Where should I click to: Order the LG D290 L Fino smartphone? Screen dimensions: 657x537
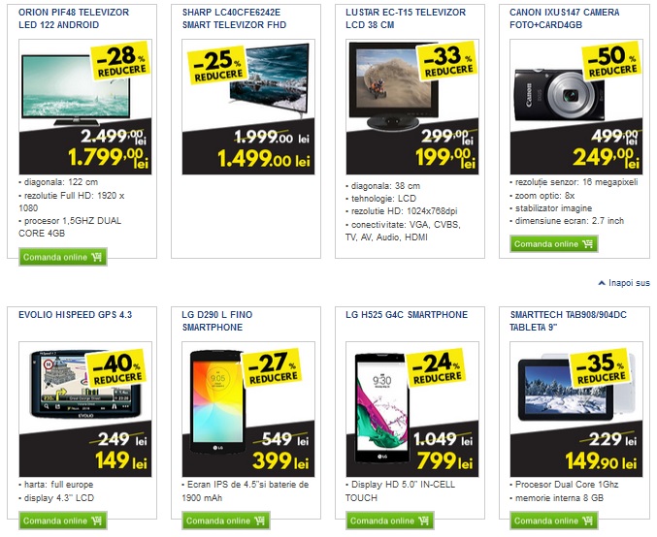(226, 521)
